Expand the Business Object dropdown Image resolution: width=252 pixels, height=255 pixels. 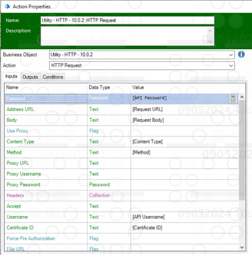tap(231, 55)
